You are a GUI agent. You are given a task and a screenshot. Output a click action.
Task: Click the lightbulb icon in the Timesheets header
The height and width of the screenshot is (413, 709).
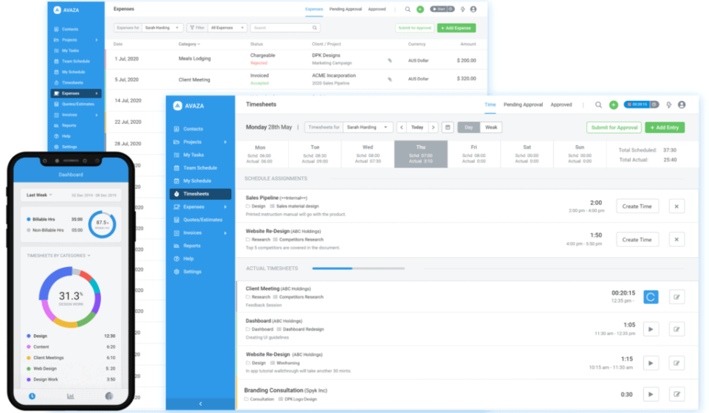[668, 105]
